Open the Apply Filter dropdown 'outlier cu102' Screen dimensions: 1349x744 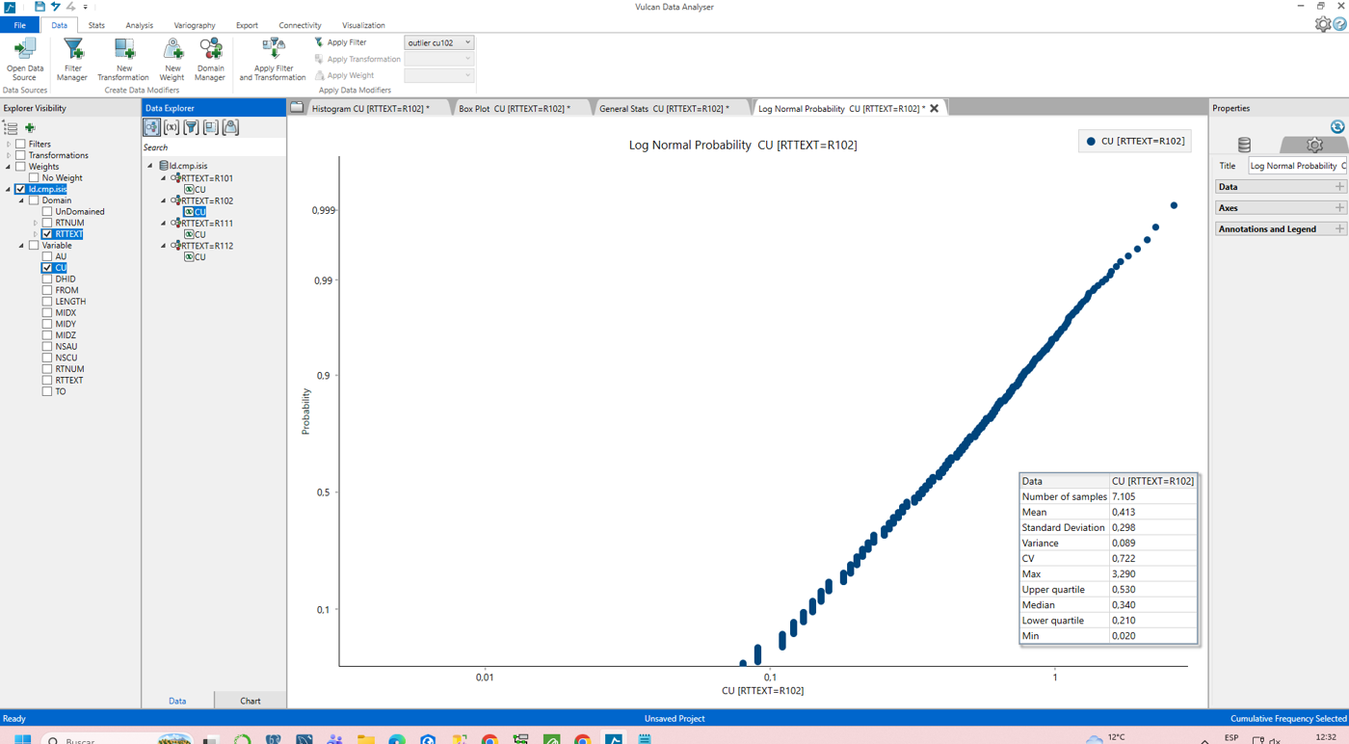438,42
